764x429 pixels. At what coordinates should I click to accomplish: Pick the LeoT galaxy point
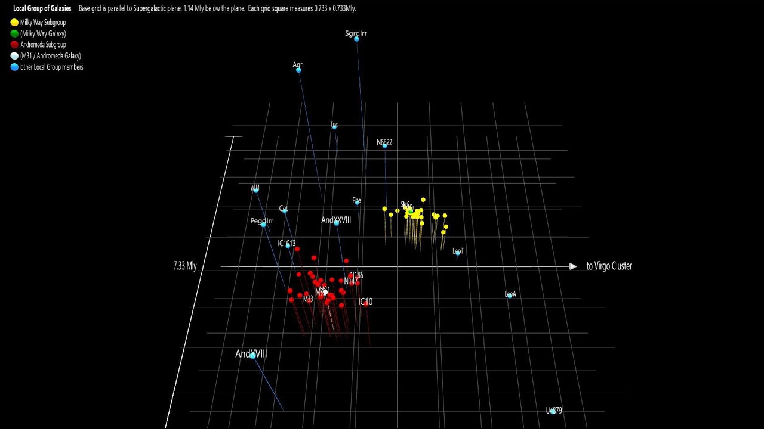tap(458, 253)
